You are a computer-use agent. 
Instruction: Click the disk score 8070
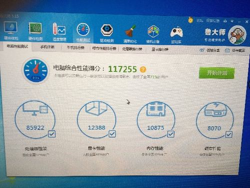pos(214,128)
